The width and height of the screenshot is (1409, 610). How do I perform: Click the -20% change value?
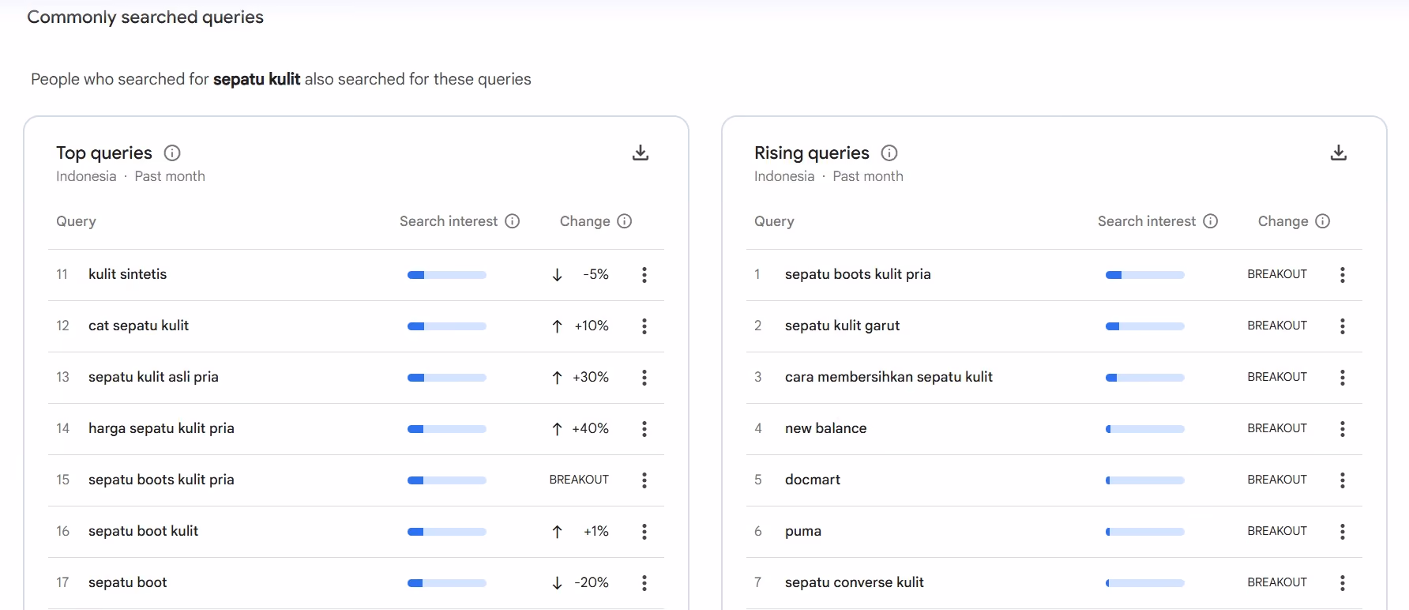(x=592, y=582)
